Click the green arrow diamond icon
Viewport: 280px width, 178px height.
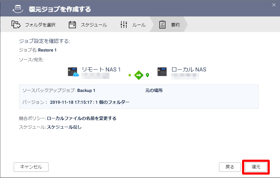[x=139, y=75]
